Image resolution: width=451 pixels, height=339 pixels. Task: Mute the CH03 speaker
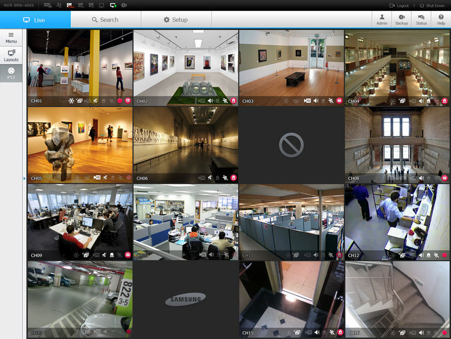(x=316, y=101)
